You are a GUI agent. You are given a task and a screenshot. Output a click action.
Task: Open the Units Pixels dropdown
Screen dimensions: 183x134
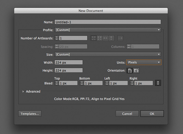(144, 62)
